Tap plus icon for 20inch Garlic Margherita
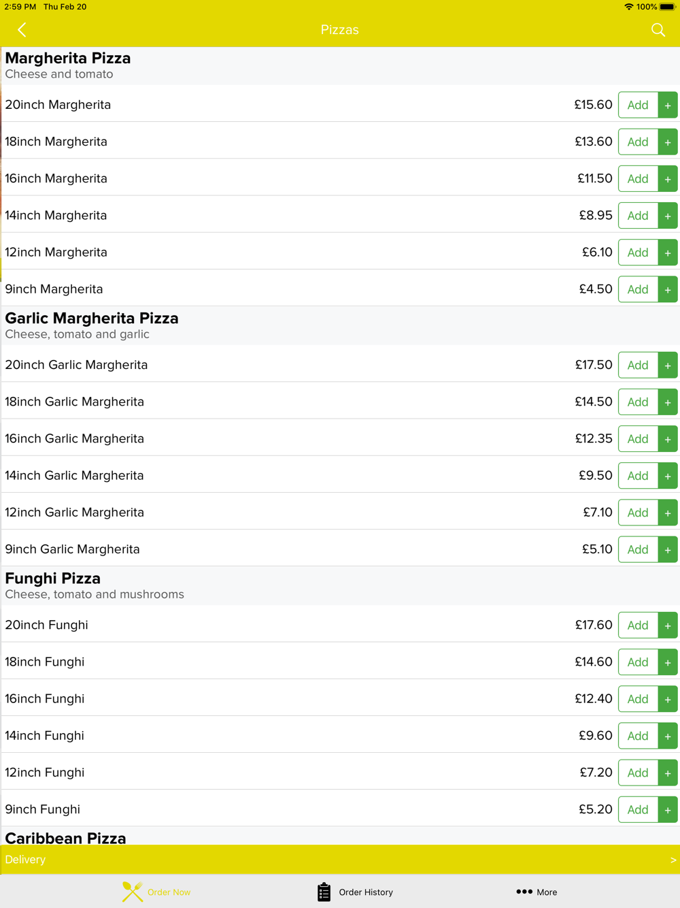The width and height of the screenshot is (680, 908). pyautogui.click(x=668, y=365)
